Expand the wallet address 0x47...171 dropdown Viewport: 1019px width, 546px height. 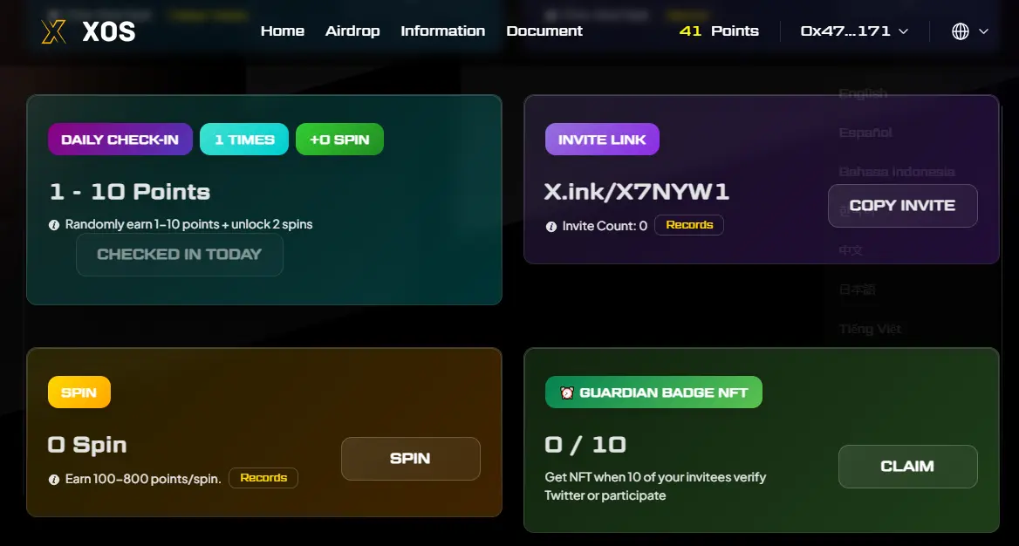click(x=854, y=31)
